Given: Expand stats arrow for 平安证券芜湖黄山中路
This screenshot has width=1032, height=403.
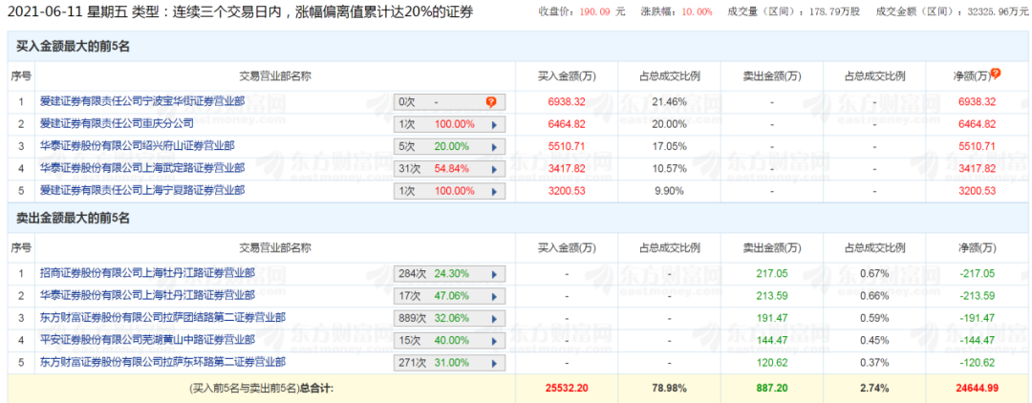Looking at the screenshot, I should pos(494,341).
